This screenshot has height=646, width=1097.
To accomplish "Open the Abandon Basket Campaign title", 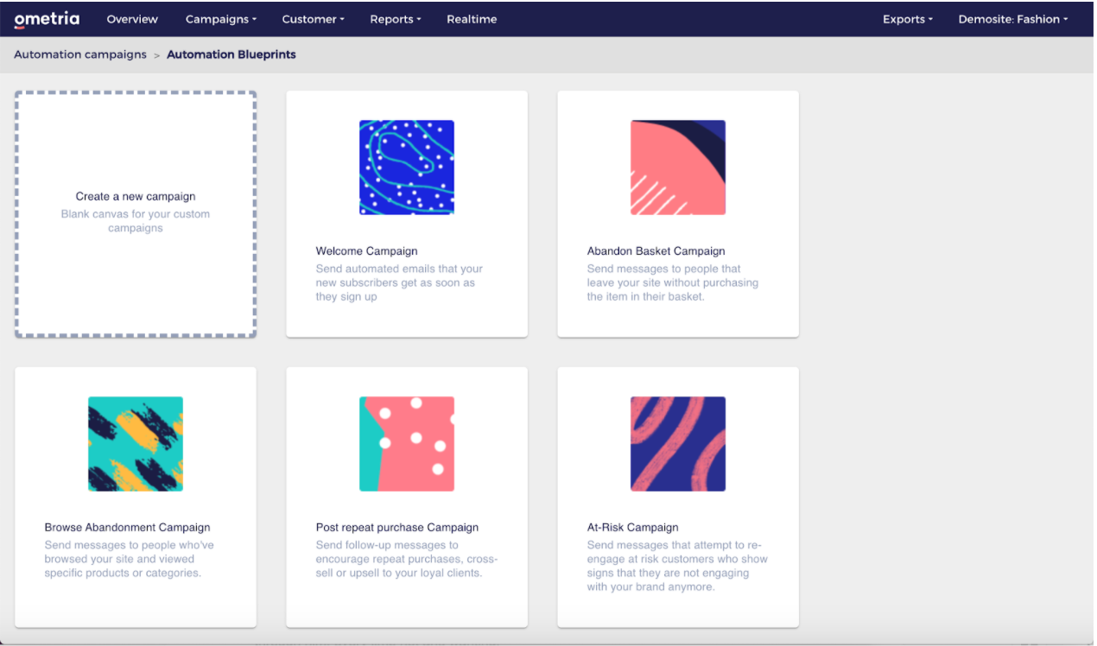I will coord(656,251).
